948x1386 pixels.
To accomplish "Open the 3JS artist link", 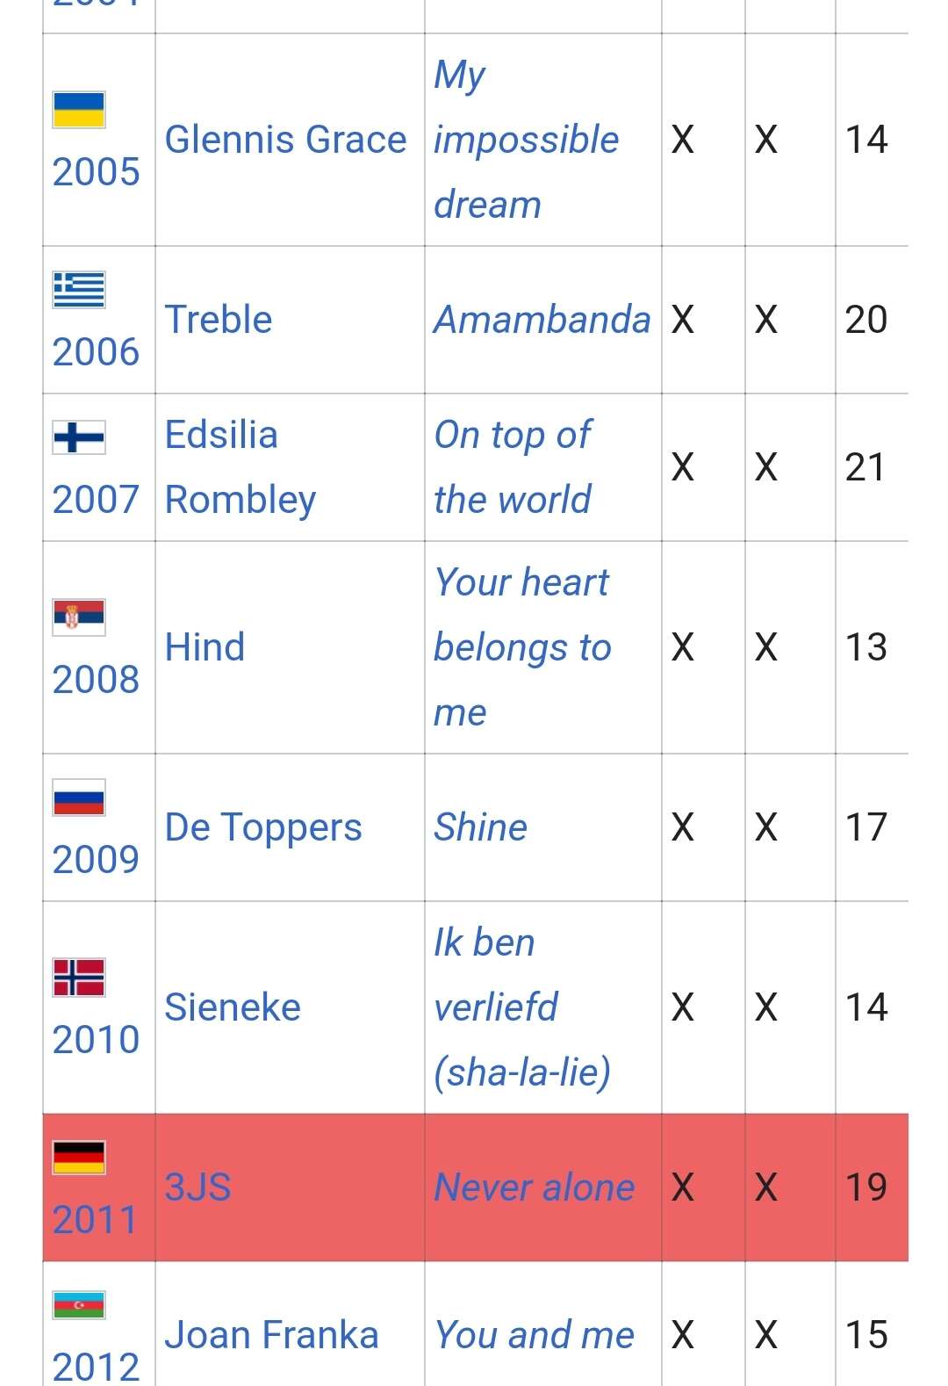I will 197,1187.
